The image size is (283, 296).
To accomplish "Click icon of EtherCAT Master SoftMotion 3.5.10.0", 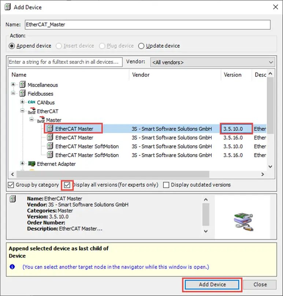I will tap(50, 146).
